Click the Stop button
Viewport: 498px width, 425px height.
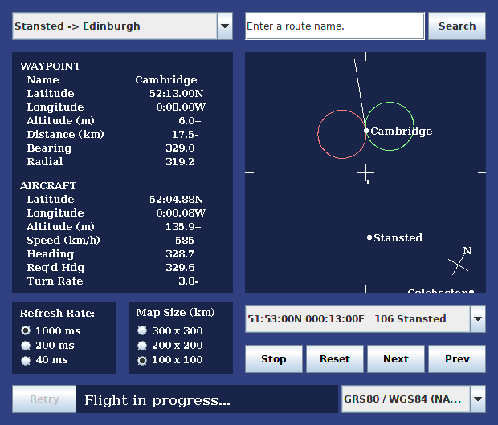coord(274,358)
